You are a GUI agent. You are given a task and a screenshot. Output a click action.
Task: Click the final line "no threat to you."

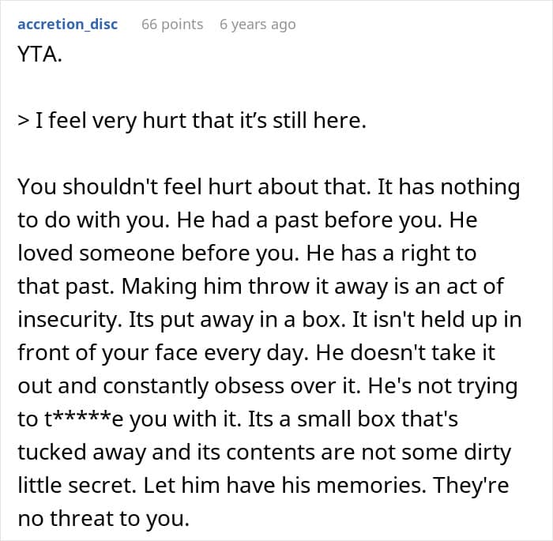coord(103,519)
